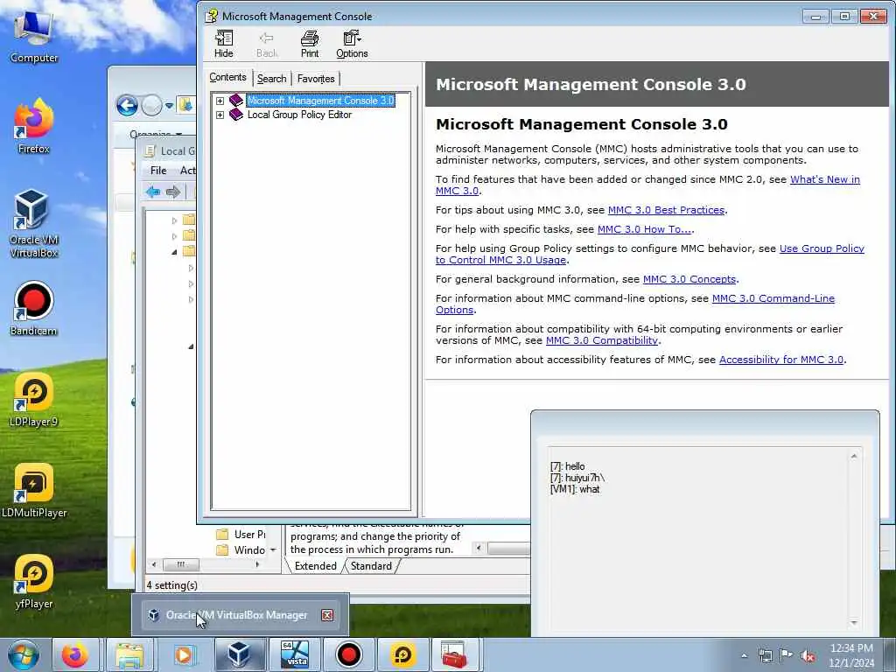Print the current help topic
The image size is (896, 672).
click(x=310, y=44)
